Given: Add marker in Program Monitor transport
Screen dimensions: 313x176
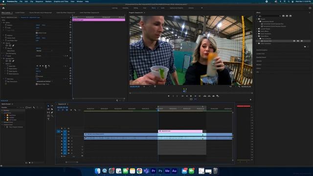Looking at the screenshot, I should pos(169,96).
